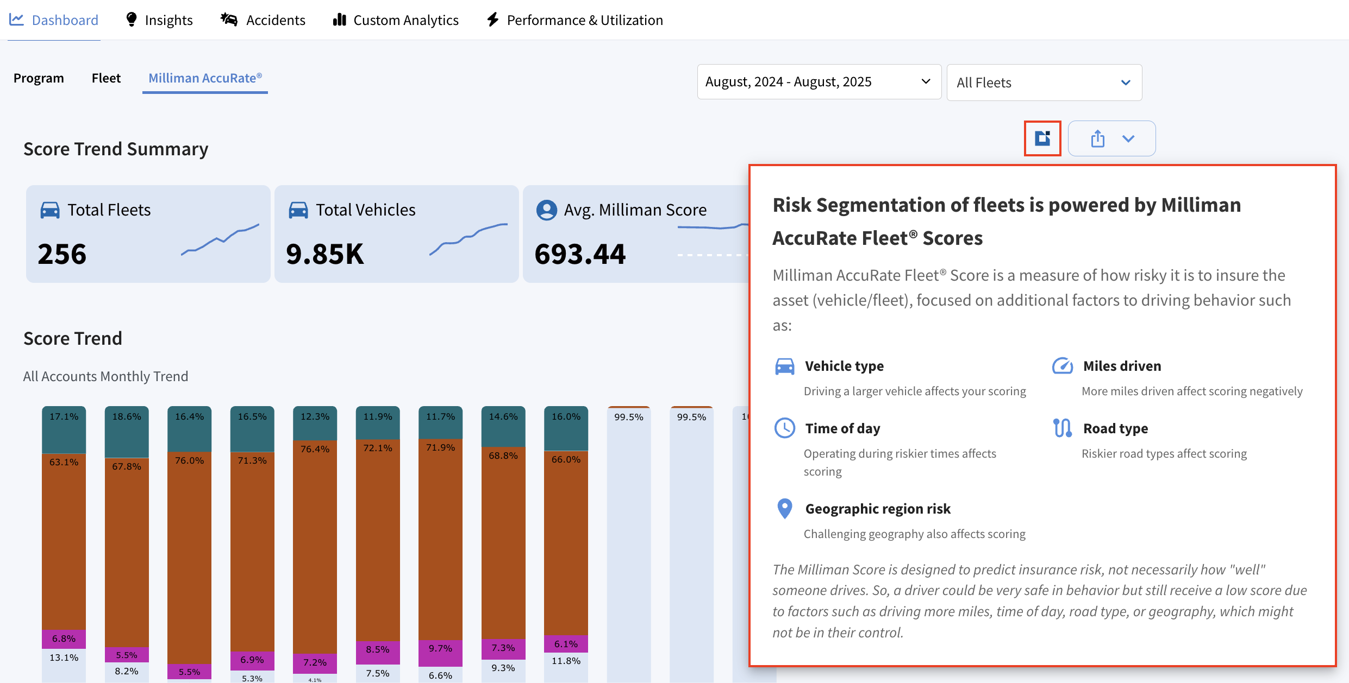Click the Dashboard line chart icon
This screenshot has height=683, width=1349.
click(x=17, y=20)
